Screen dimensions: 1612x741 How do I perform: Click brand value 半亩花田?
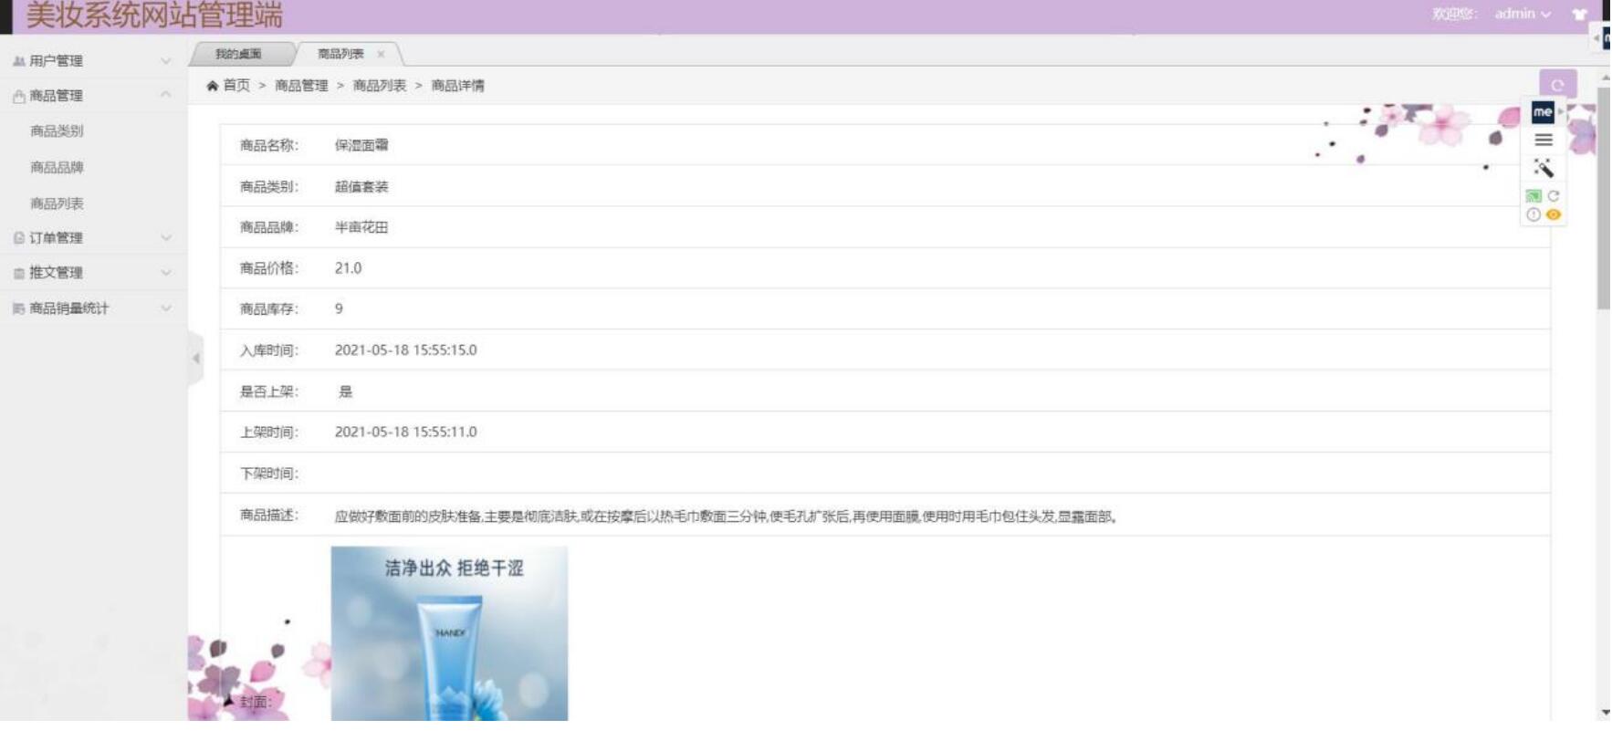[x=361, y=227]
